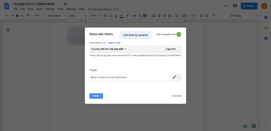271x131 pixels.
Task: Open the people permission pencil dropdown
Action: 176,77
